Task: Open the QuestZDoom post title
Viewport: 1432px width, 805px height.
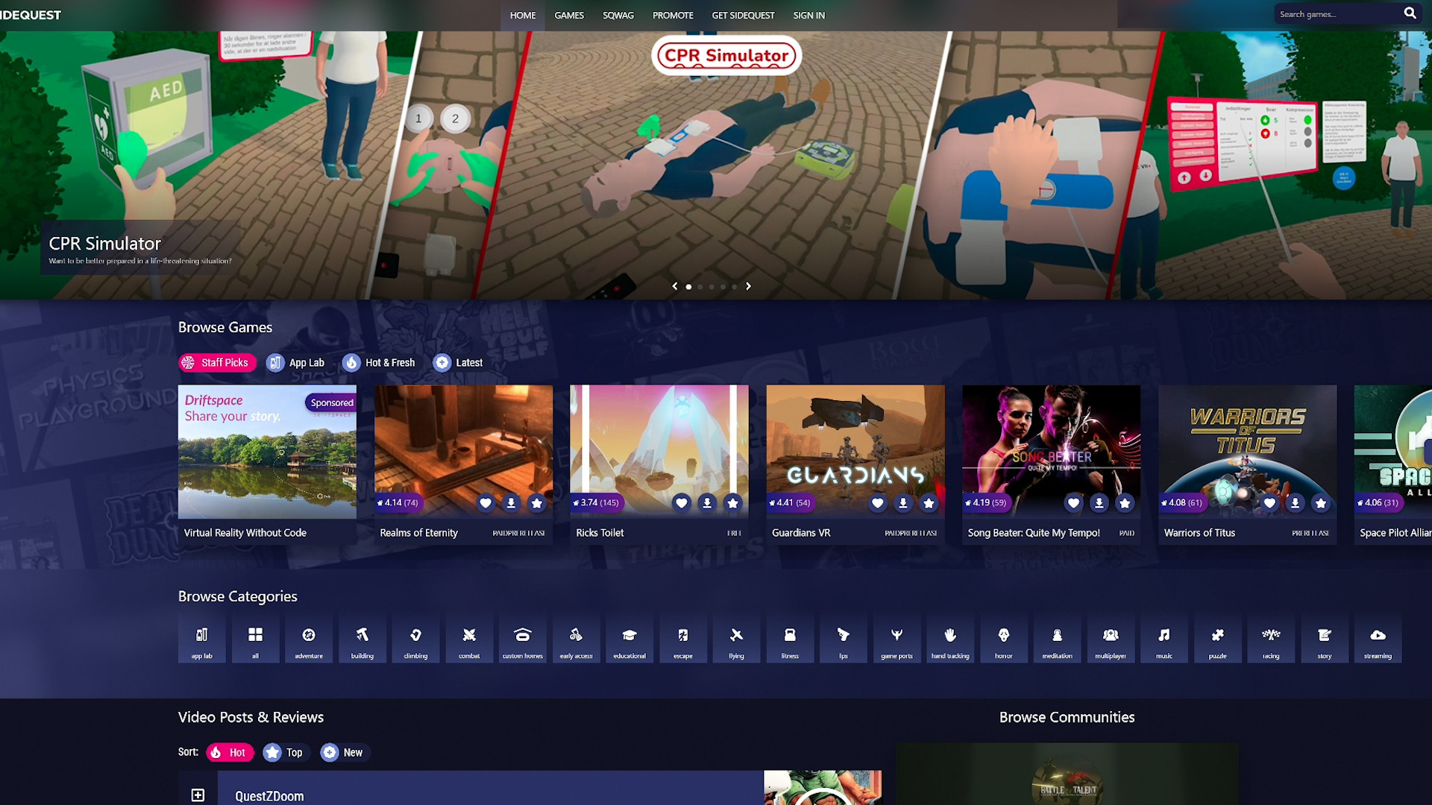Action: 269,796
